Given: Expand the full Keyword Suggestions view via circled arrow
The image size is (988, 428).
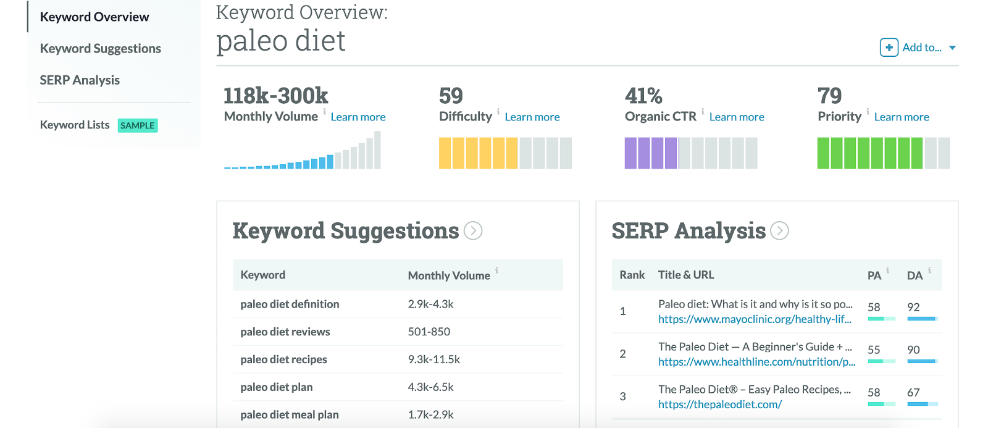Looking at the screenshot, I should click(x=472, y=231).
